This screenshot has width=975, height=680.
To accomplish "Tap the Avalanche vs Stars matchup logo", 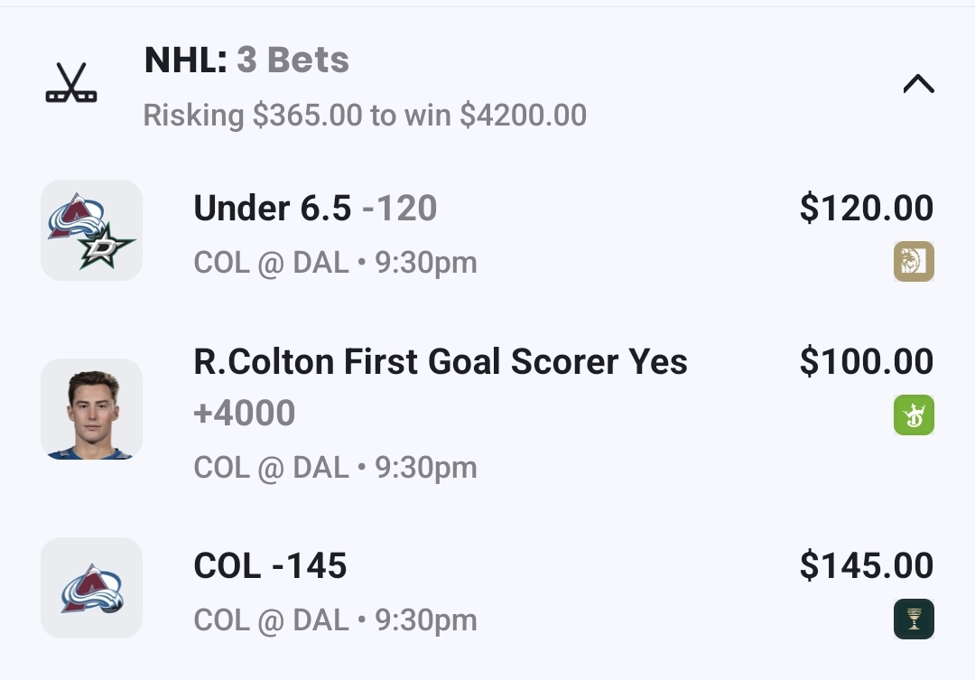I will click(x=91, y=230).
